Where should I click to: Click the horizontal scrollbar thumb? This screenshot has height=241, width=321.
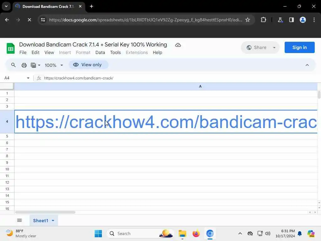(45, 212)
